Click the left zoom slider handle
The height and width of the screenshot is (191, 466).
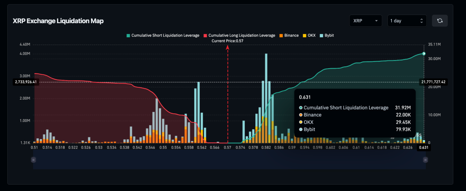(33, 160)
